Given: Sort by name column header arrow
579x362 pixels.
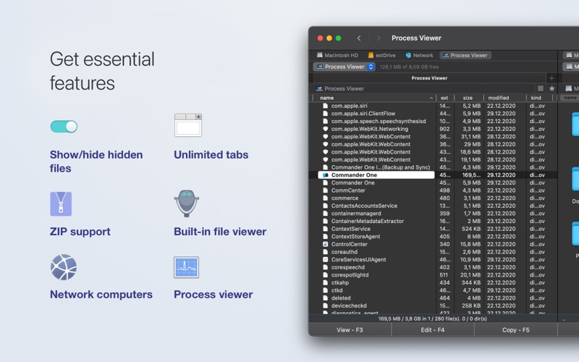Looking at the screenshot, I should coord(431,98).
